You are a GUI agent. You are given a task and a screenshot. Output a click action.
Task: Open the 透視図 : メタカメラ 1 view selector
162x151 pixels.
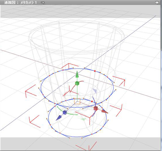pyautogui.click(x=21, y=2)
